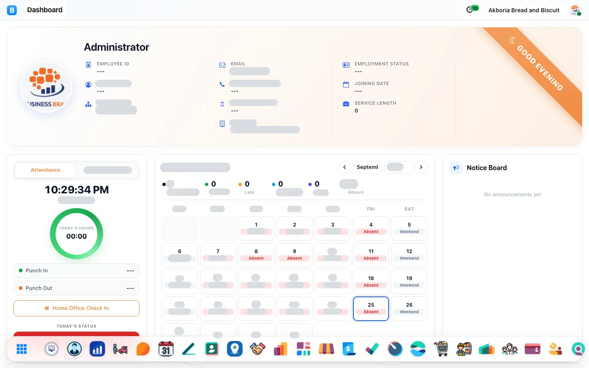The image size is (589, 368).
Task: Click the Dashboard title in header
Action: click(x=45, y=10)
